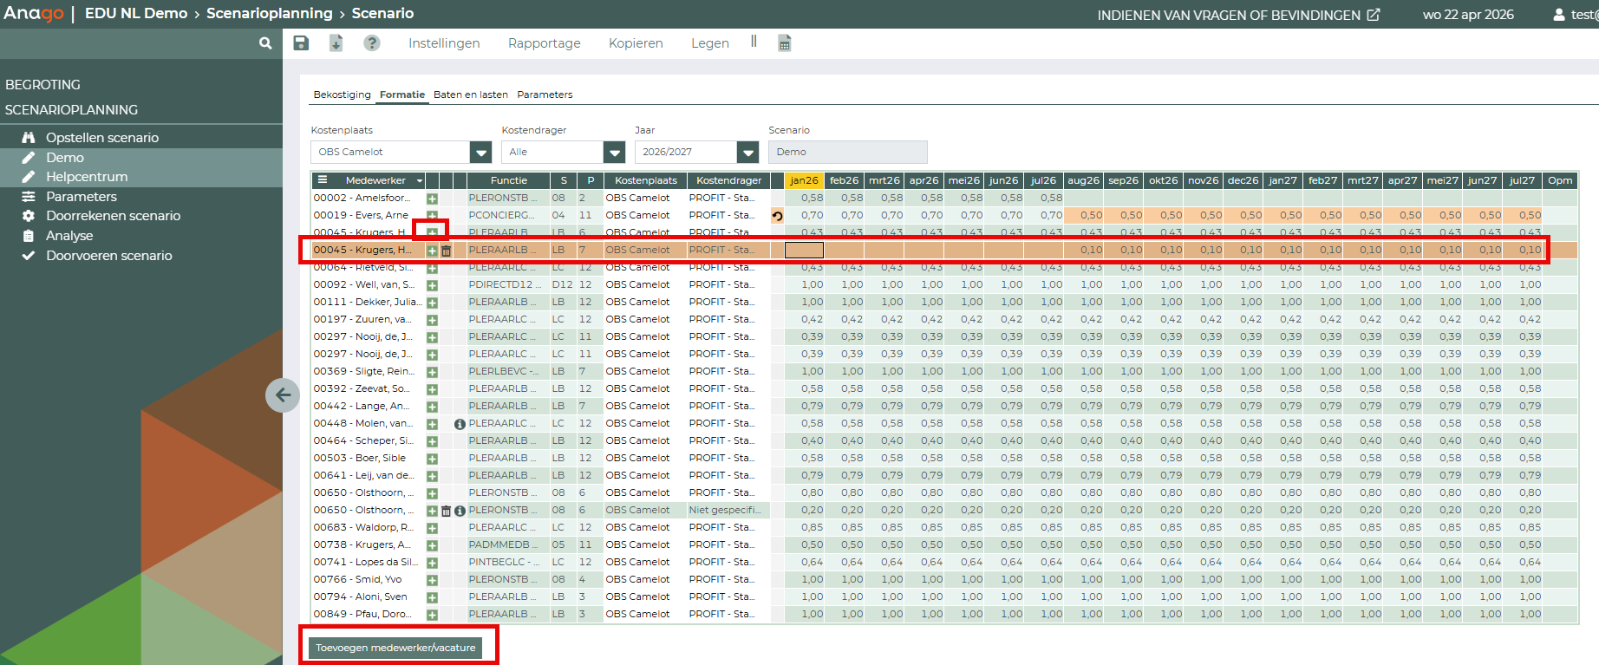Screen dimensions: 1599x665
Task: Expand the Kostenplaats dropdown
Action: point(480,153)
